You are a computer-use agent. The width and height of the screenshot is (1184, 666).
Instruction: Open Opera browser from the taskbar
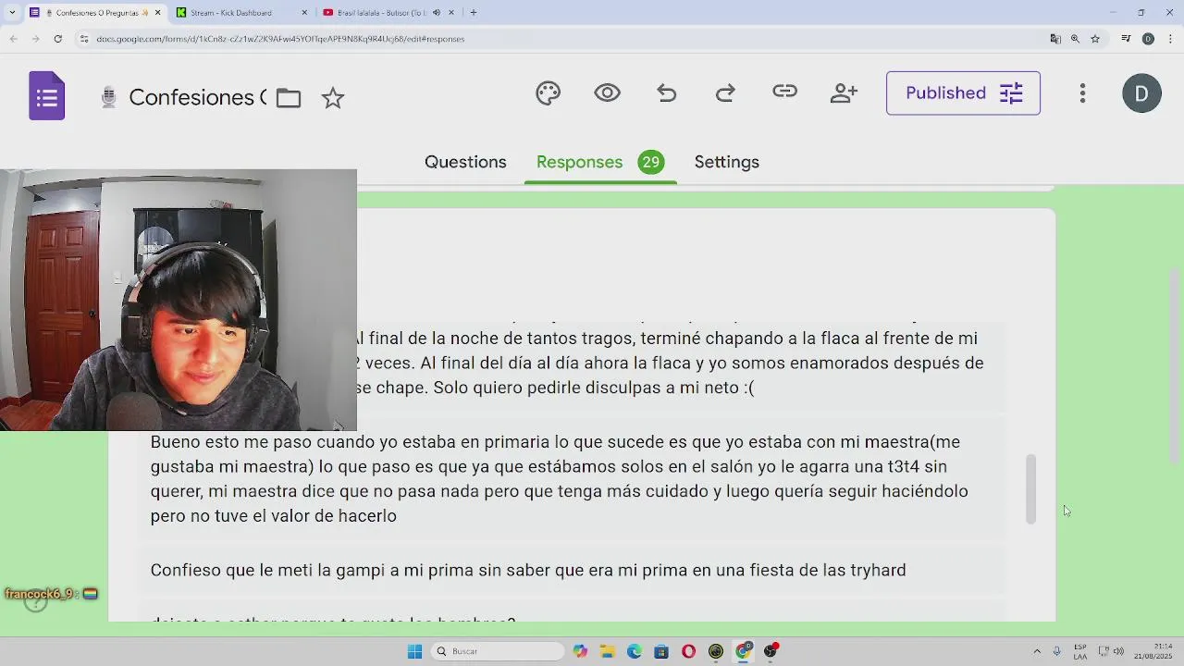click(688, 651)
